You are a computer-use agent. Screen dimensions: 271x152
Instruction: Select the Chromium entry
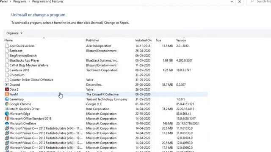point(17,75)
